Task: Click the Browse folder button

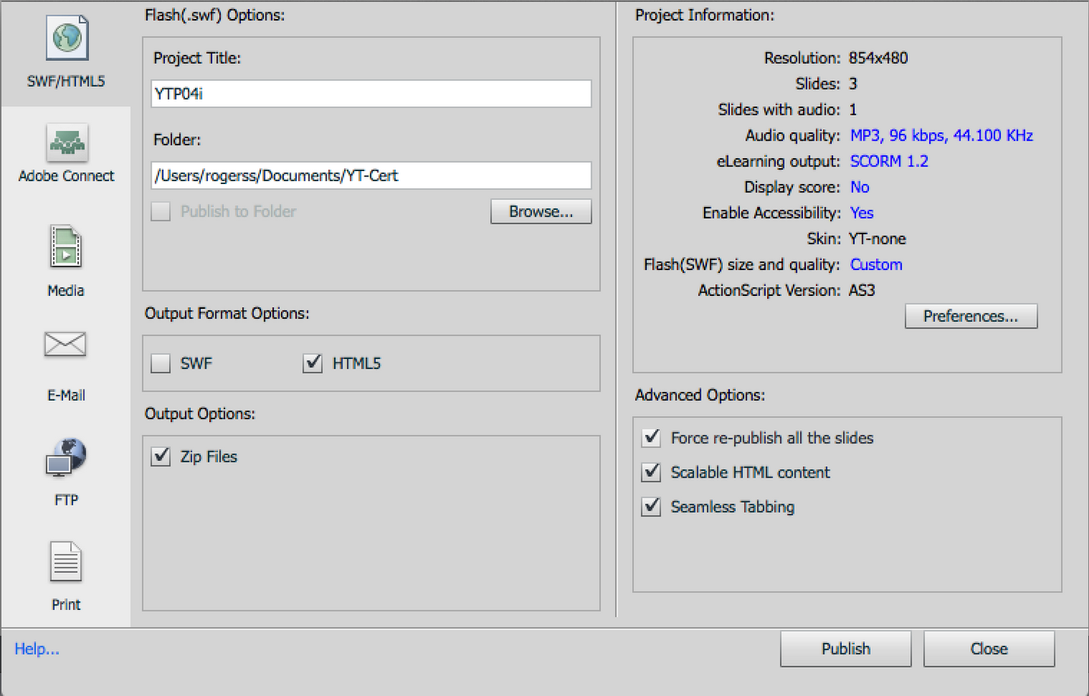Action: (540, 211)
